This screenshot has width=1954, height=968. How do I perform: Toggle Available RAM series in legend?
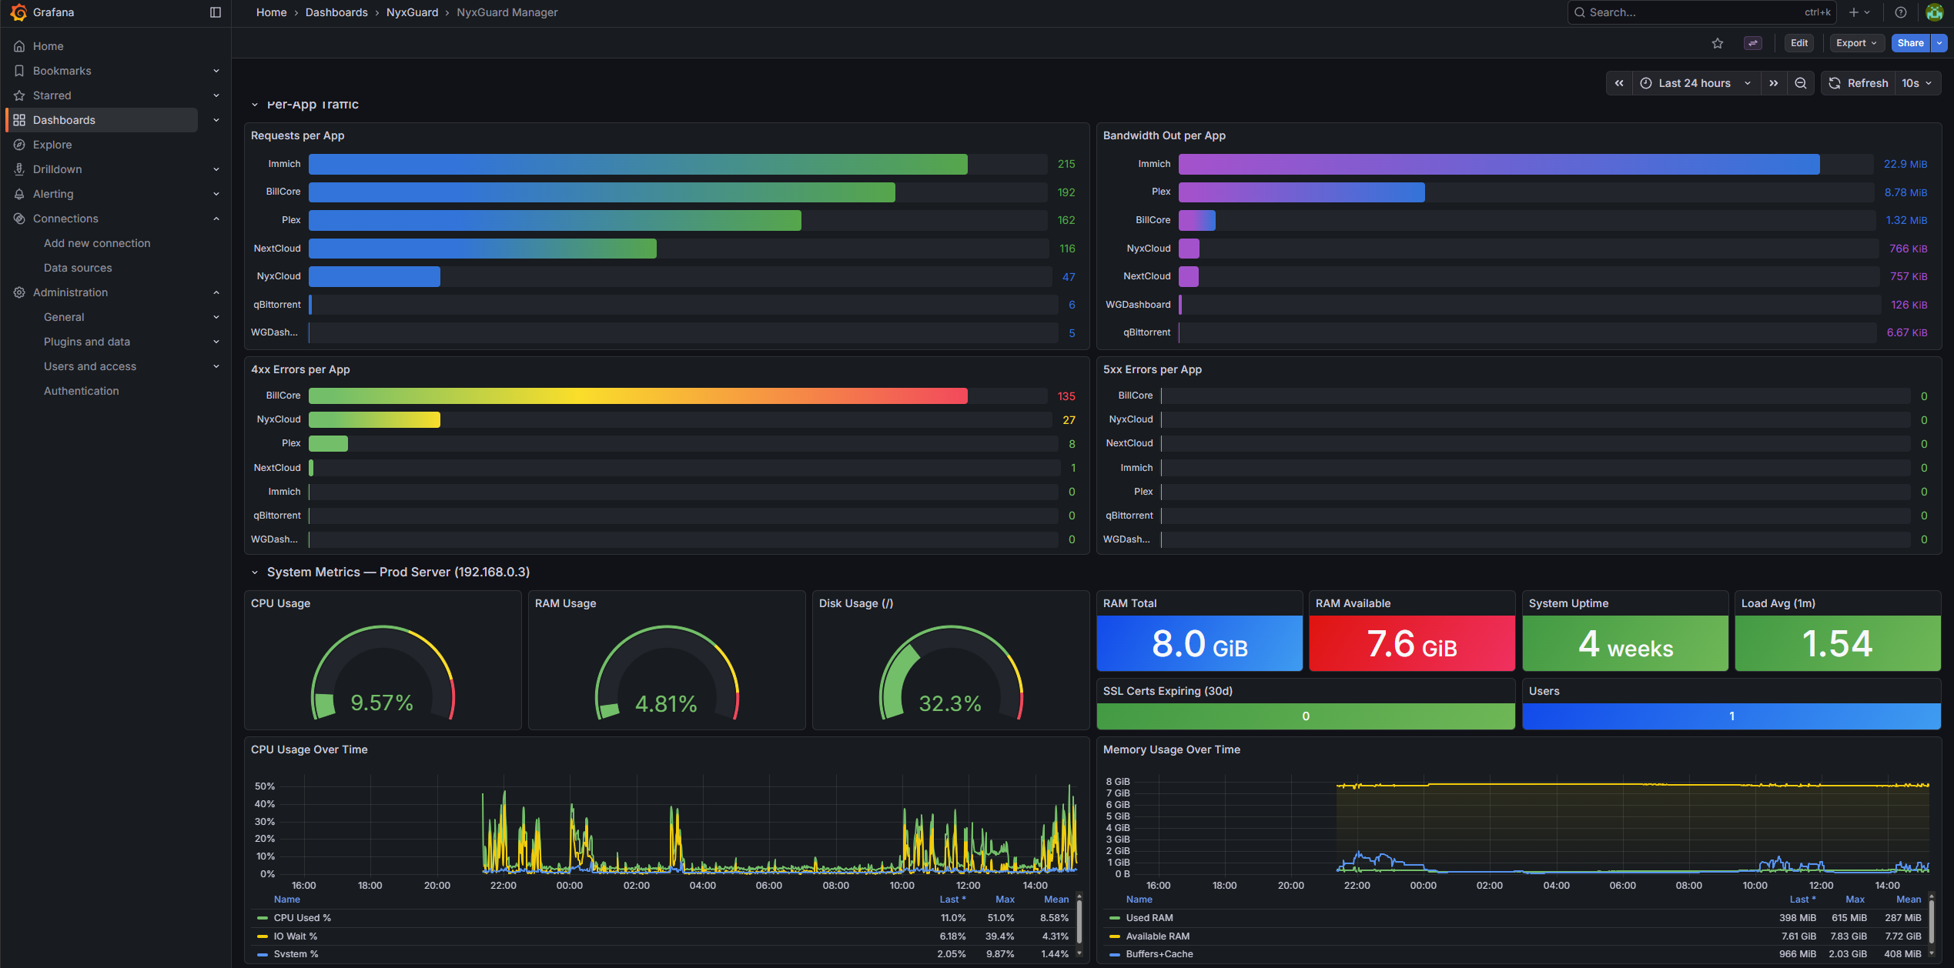click(1157, 936)
